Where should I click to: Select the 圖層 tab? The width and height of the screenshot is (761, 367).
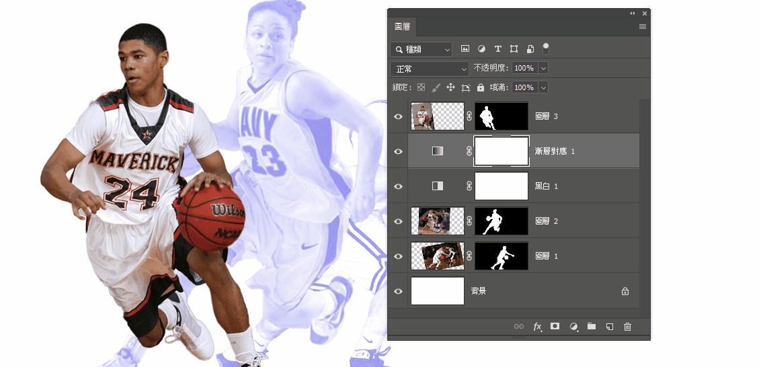(402, 27)
